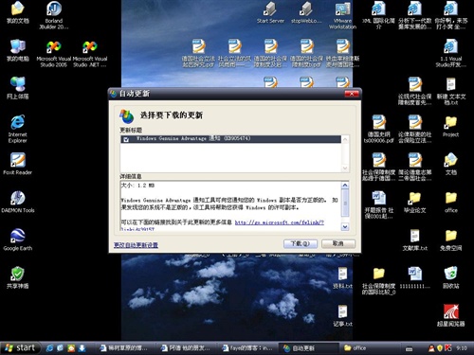This screenshot has width=474, height=355.
Task: Click the yellow shield tray icon
Action: click(440, 348)
